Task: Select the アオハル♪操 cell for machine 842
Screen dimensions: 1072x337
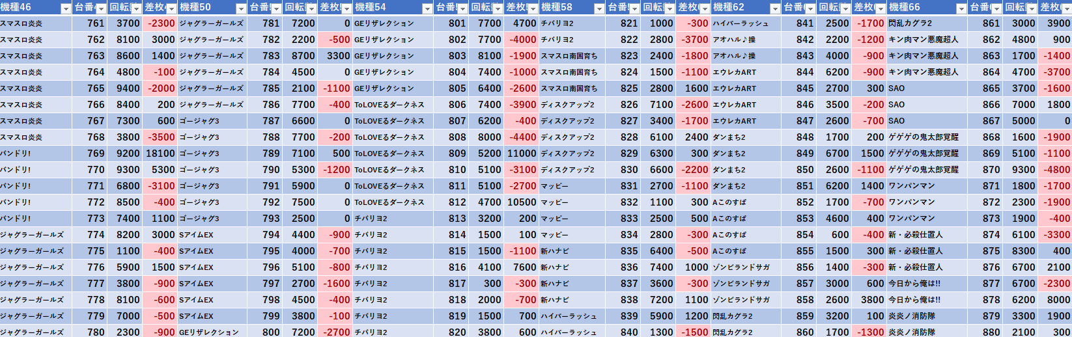Action: coord(746,40)
